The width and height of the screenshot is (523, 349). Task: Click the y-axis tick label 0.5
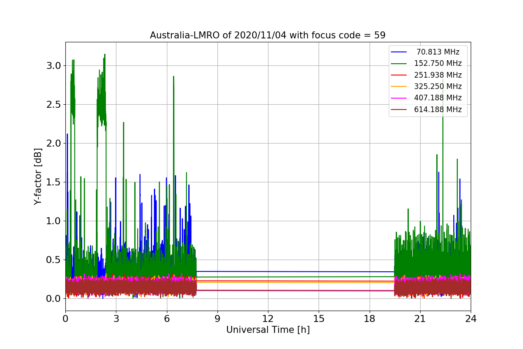point(54,260)
